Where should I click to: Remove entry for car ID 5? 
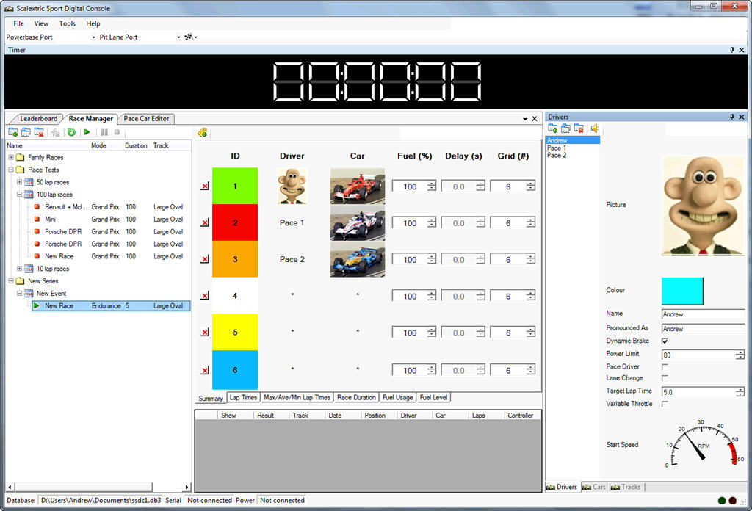205,332
